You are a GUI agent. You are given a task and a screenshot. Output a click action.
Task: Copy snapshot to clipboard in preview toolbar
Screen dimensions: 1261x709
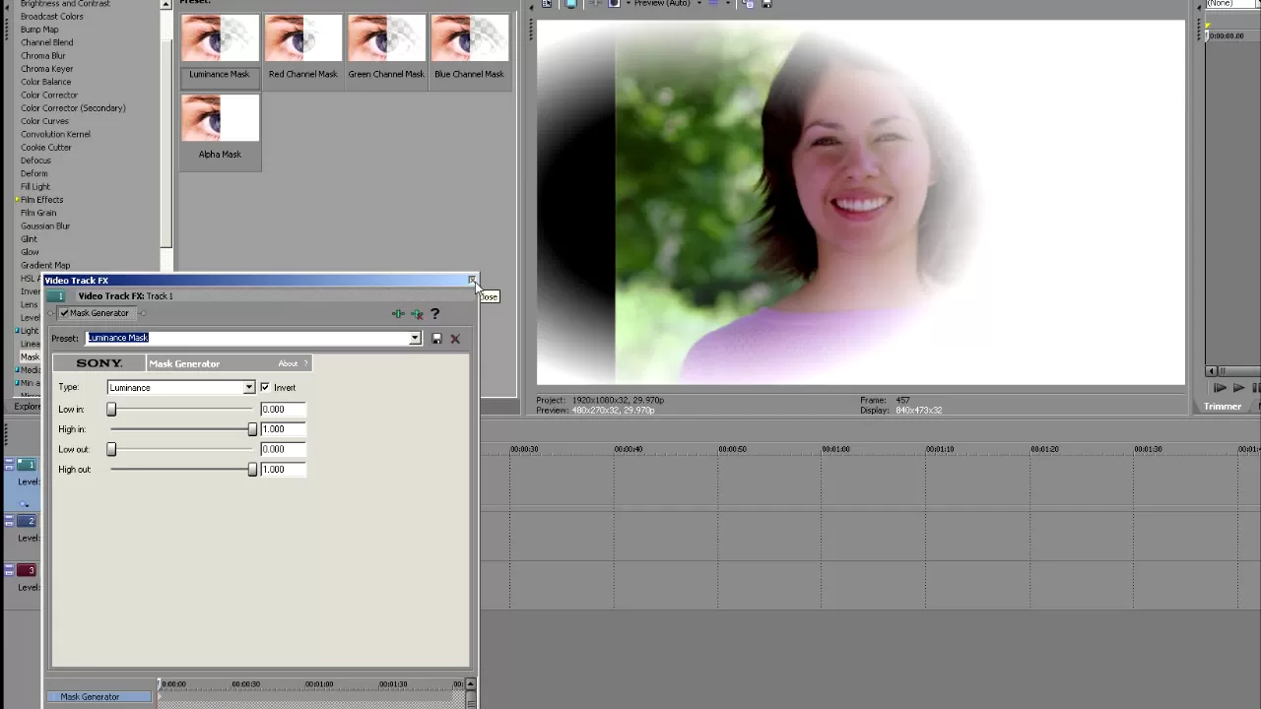coord(749,4)
